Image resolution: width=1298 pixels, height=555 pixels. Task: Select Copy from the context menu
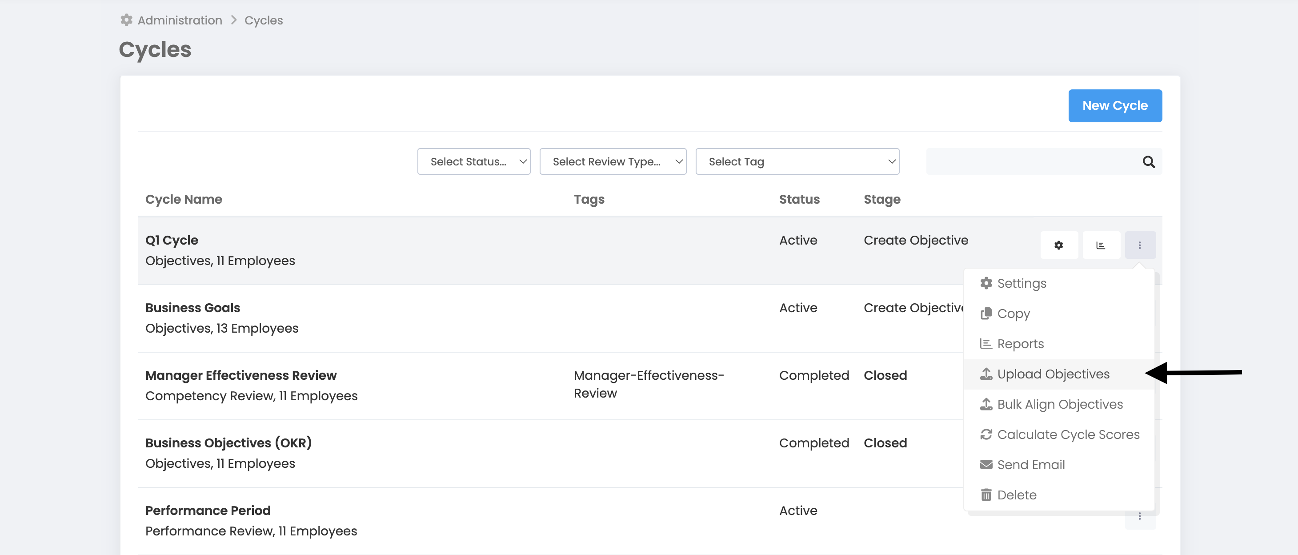coord(1014,314)
